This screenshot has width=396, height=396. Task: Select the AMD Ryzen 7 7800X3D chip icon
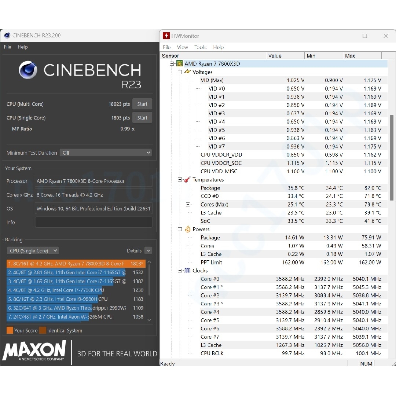(180, 64)
